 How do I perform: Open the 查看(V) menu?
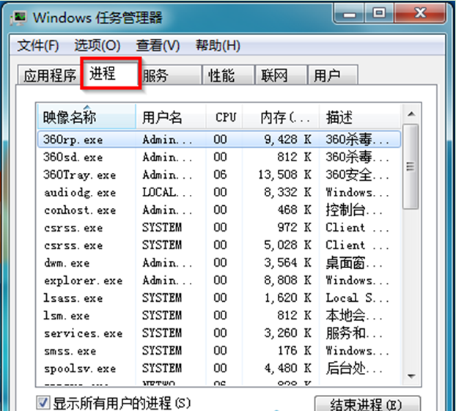158,45
